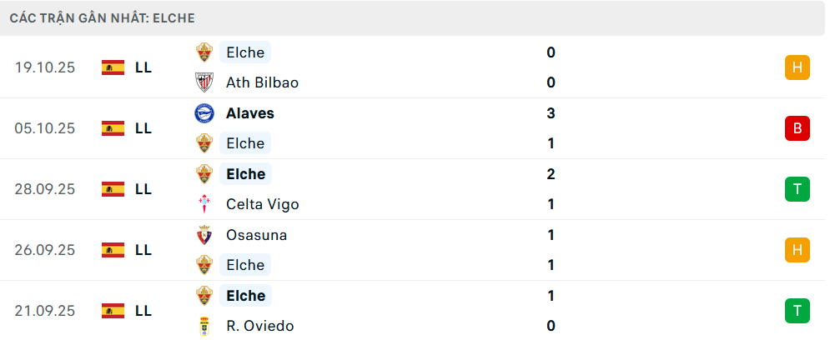Open the R. Oviedo team link
This screenshot has height=340, width=830.
[x=259, y=326]
